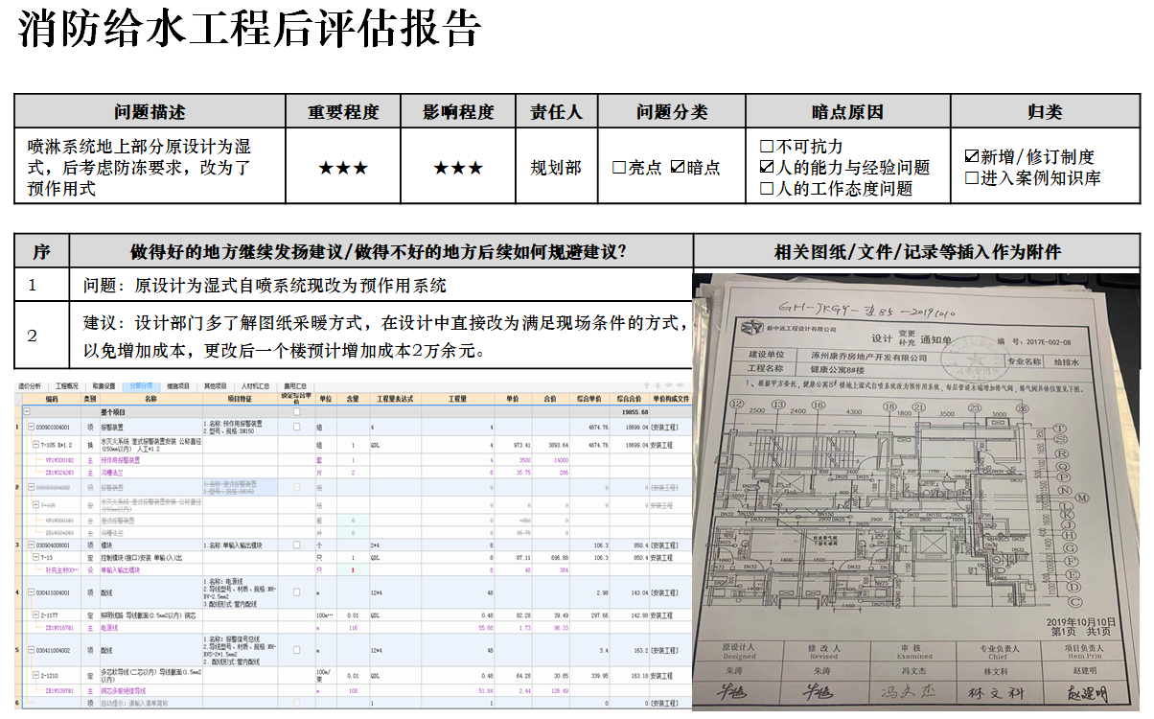This screenshot has width=1154, height=719.
Task: Tick lock-price checkbox in 整个项目 row
Action: click(296, 411)
